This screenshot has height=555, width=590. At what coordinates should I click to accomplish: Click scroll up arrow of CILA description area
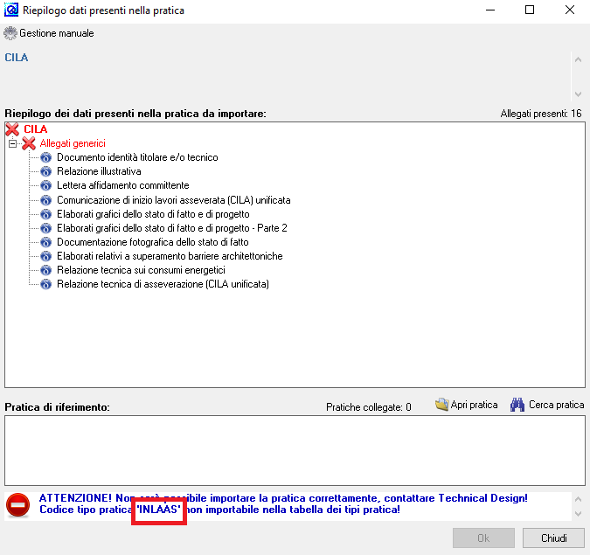click(x=579, y=59)
